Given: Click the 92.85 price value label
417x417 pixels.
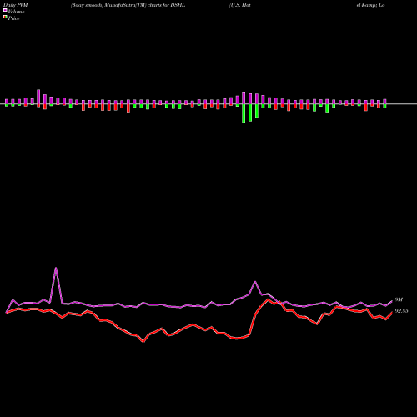Looking at the screenshot, I should click(x=402, y=311).
